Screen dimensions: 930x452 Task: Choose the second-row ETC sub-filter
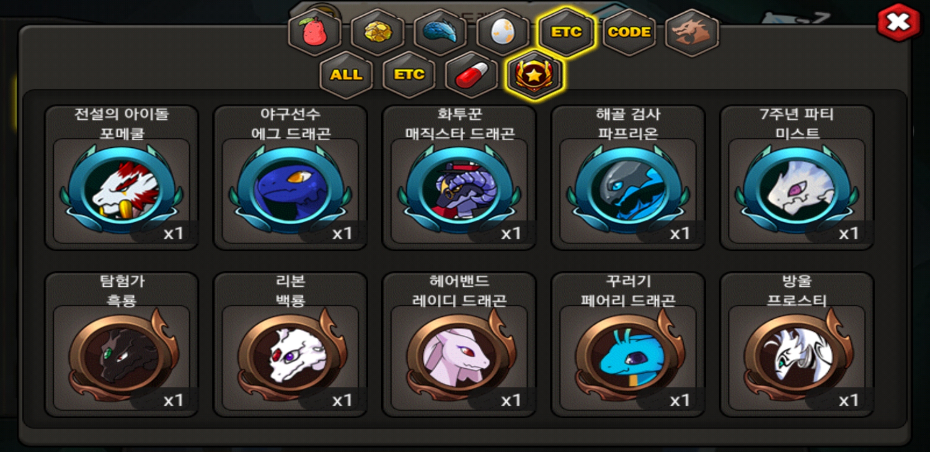click(409, 75)
